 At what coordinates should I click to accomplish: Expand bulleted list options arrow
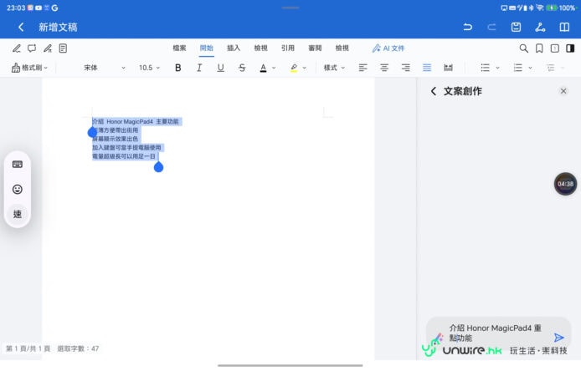497,68
